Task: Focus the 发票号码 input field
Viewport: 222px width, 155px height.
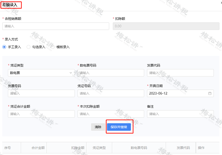Action: tap(41, 94)
